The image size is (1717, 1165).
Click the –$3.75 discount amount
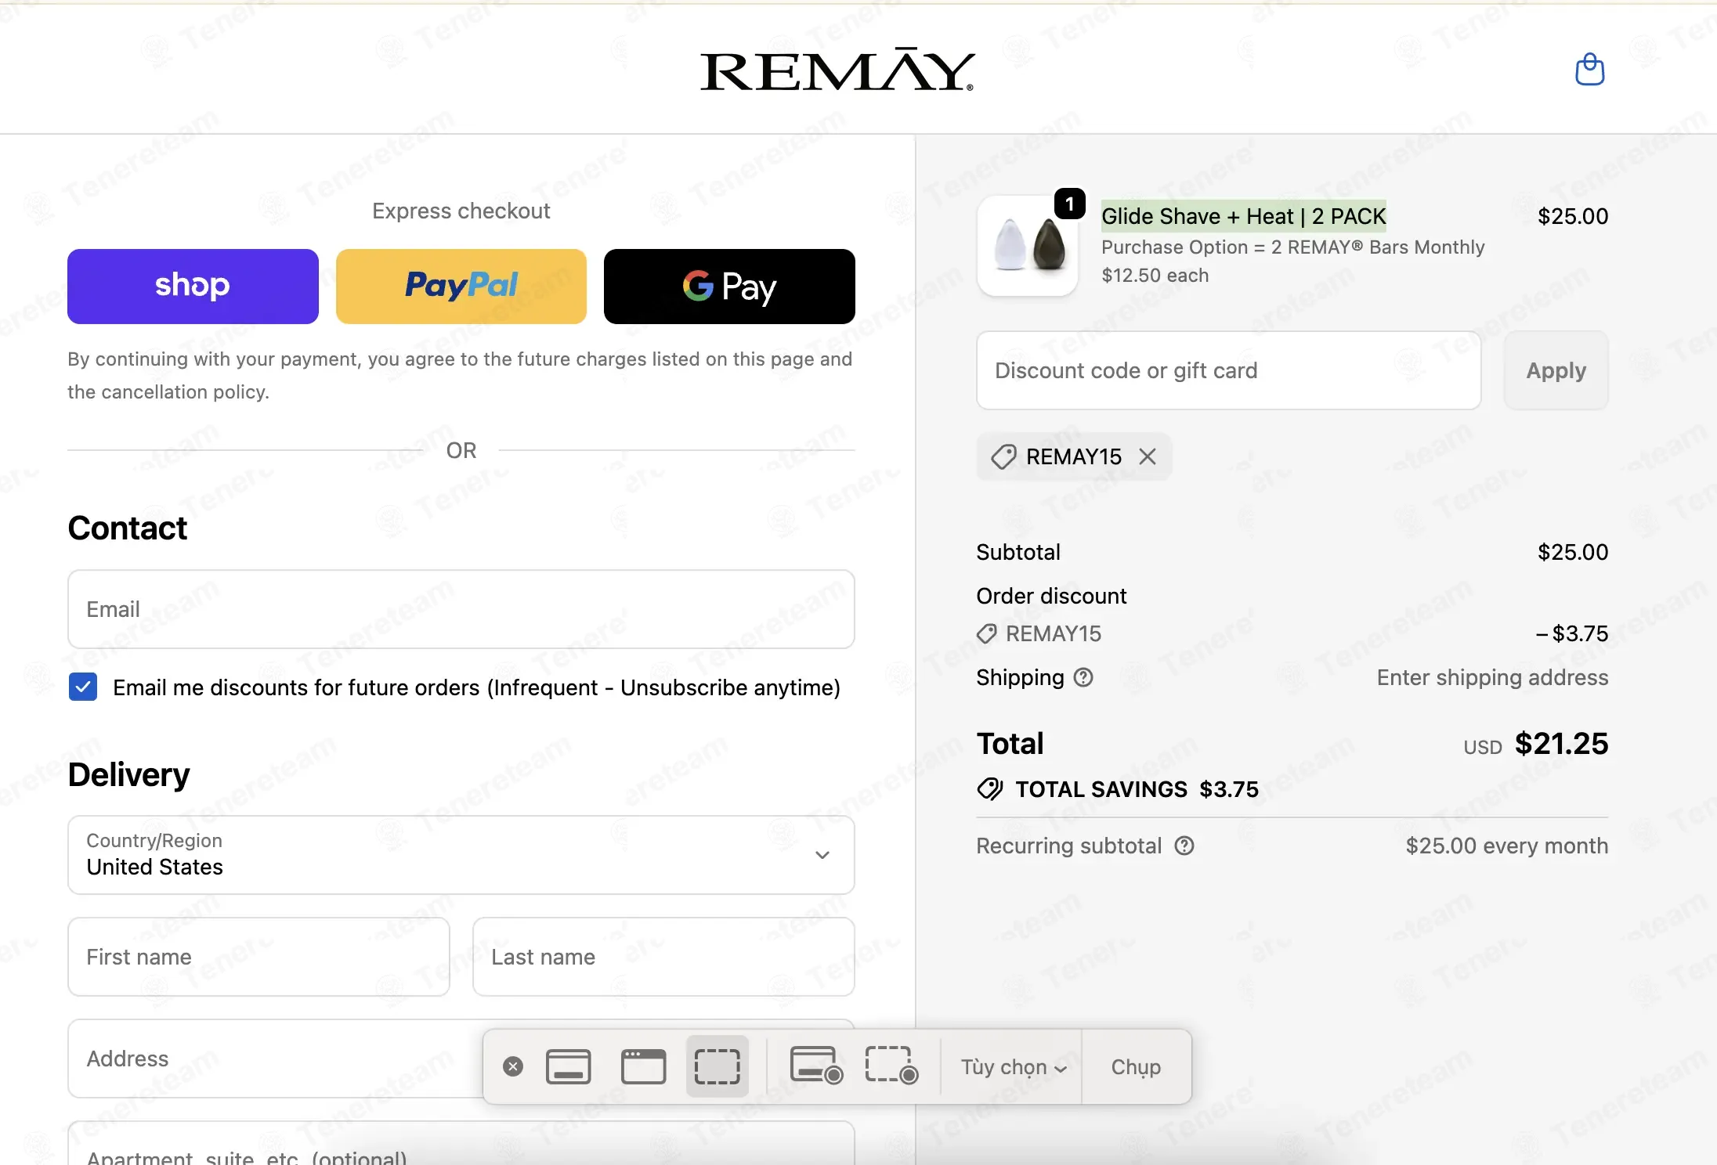(x=1572, y=633)
